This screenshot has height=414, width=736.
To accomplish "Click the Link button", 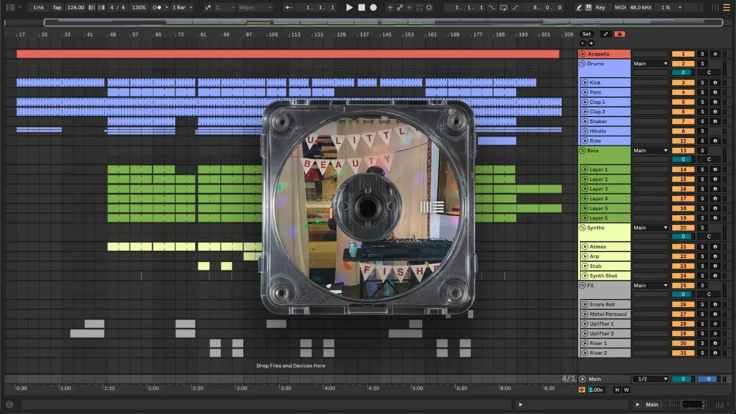I will (x=39, y=7).
